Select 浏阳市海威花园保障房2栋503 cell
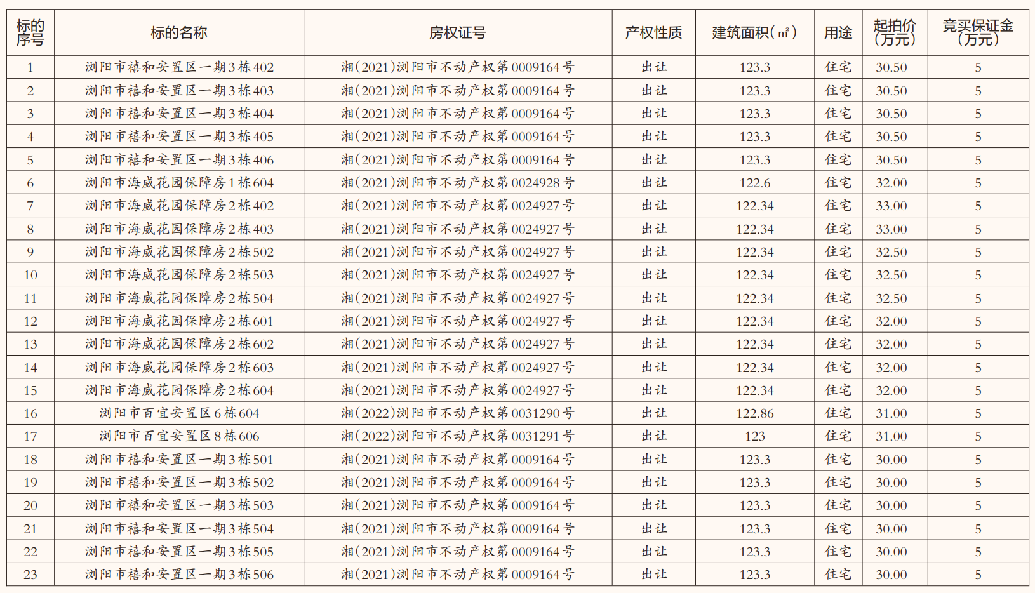The width and height of the screenshot is (1035, 593). pos(179,275)
